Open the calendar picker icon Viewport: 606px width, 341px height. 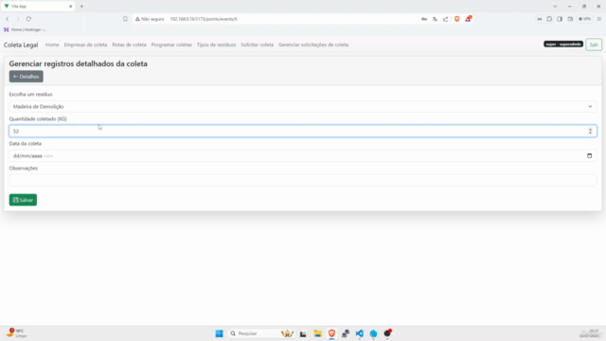pos(589,155)
